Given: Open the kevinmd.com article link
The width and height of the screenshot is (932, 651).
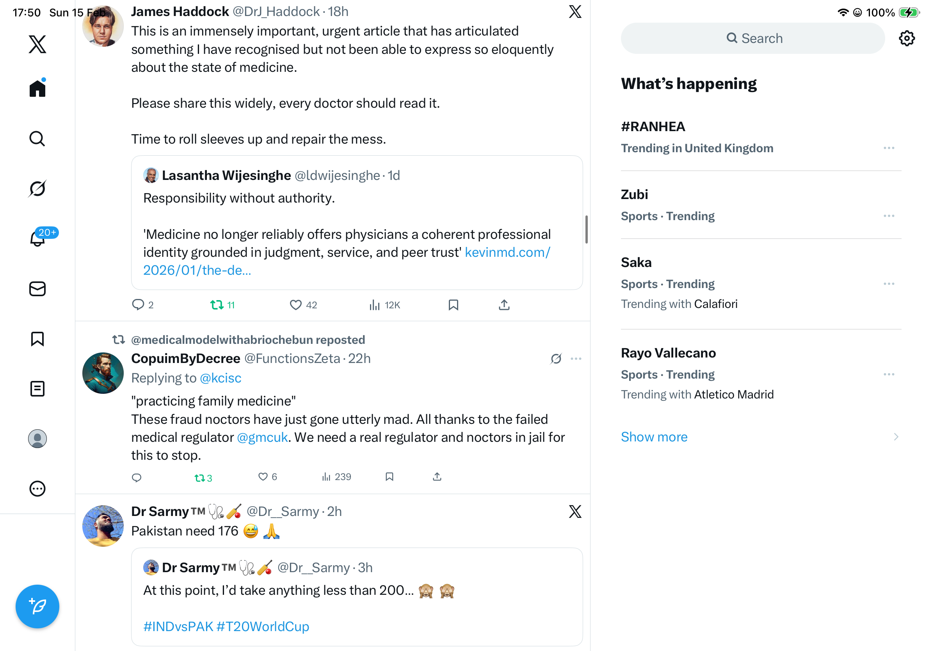Looking at the screenshot, I should click(507, 253).
